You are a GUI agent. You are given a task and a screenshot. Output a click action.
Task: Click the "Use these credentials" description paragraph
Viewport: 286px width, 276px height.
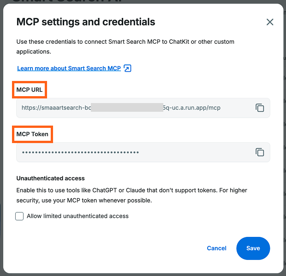[125, 46]
